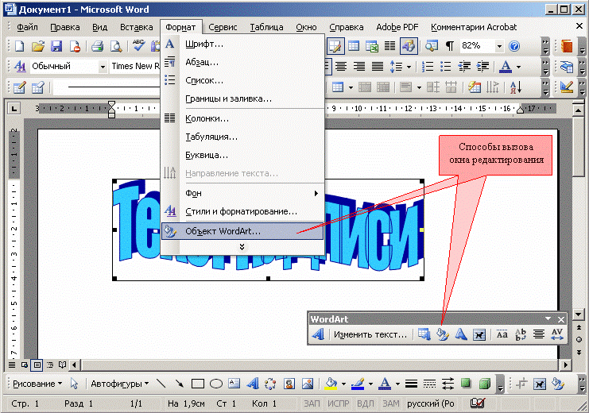Choose Объект WordArt... from Формат menu
The width and height of the screenshot is (589, 413).
[x=223, y=231]
